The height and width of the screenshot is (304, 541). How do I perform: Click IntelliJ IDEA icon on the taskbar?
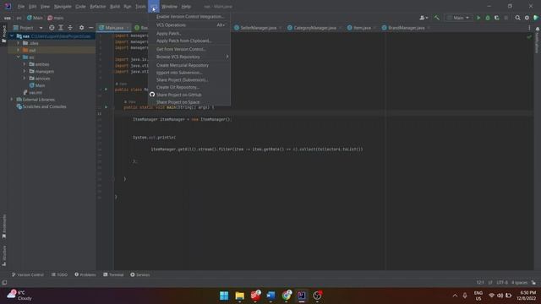[302, 296]
